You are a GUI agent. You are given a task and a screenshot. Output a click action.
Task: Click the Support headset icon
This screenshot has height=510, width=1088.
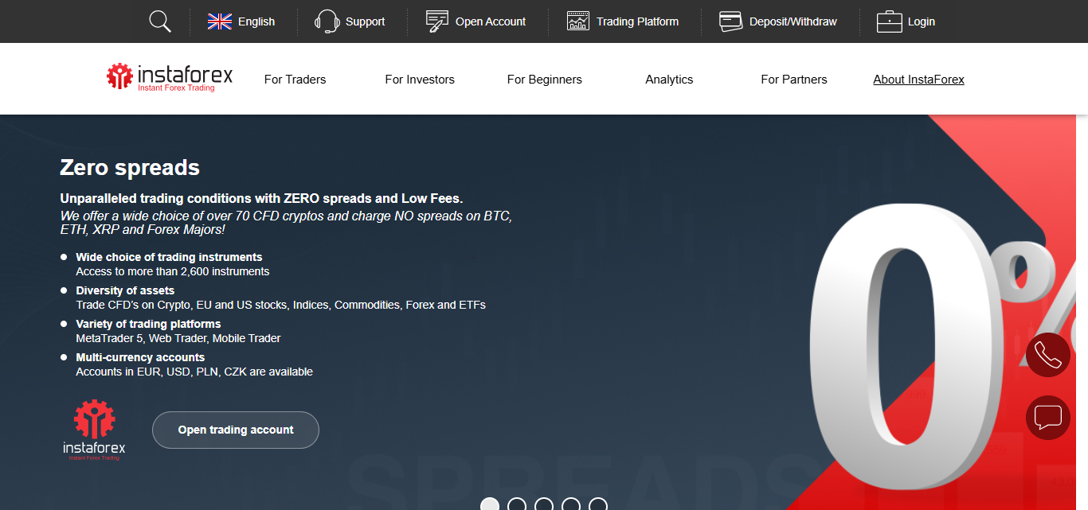pyautogui.click(x=327, y=21)
